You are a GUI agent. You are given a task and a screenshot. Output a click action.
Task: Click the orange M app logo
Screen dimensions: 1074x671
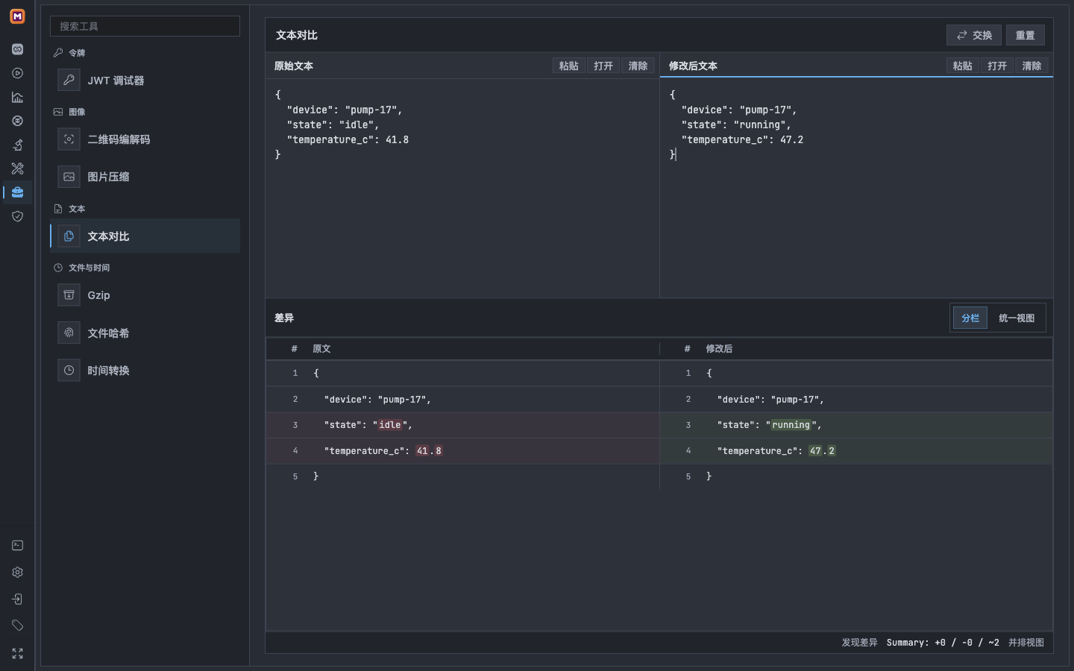17,16
